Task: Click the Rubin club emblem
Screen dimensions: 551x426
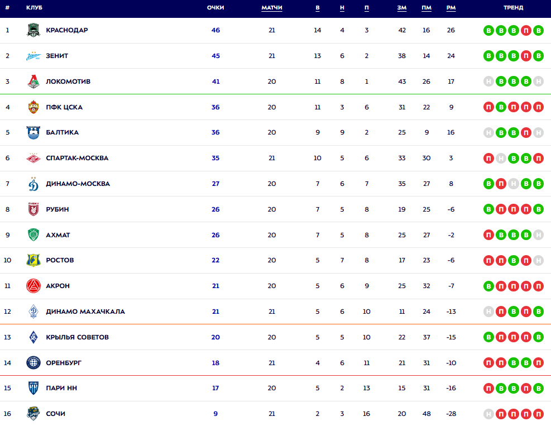Action: (x=33, y=209)
